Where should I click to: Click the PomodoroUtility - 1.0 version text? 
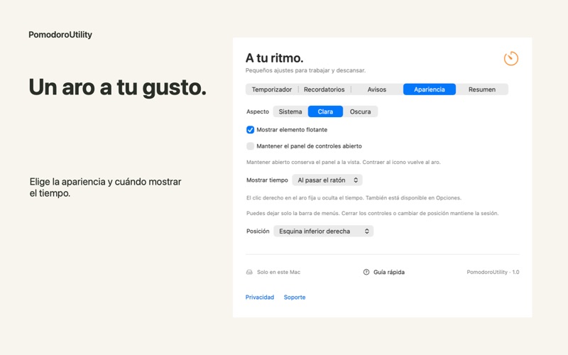click(x=493, y=272)
